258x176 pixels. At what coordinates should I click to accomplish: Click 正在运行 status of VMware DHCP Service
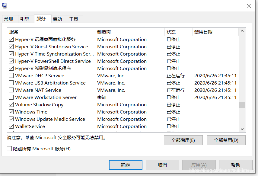176,75
